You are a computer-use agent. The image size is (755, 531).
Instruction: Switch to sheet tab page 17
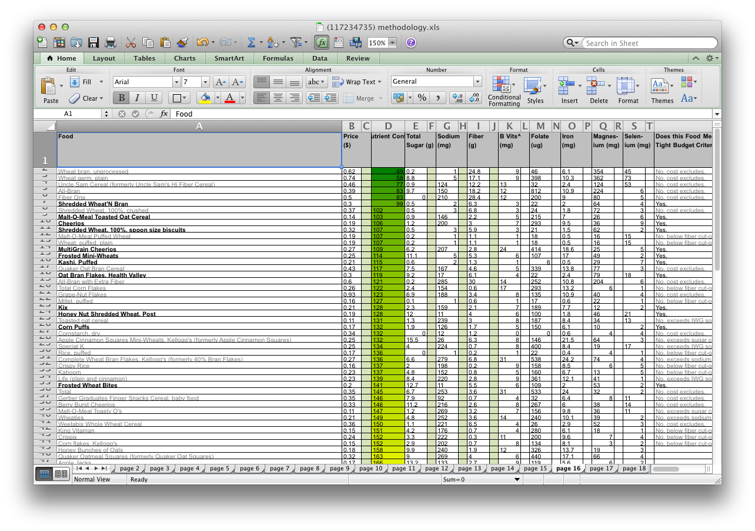[x=601, y=469]
